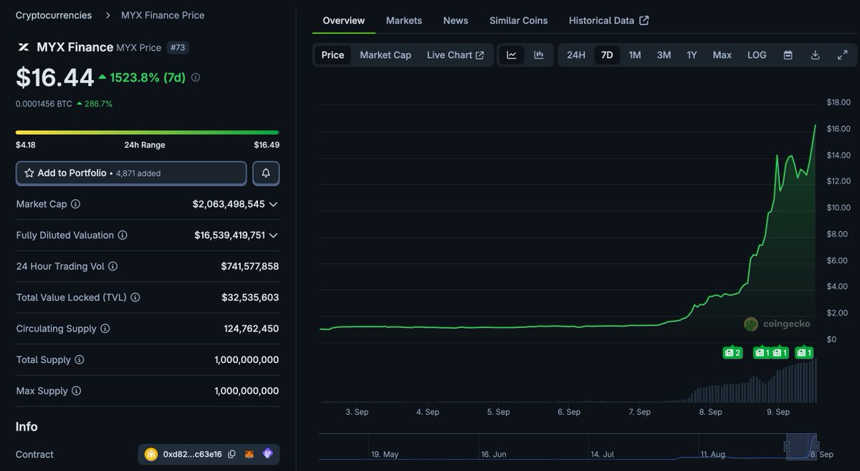Set chart range to Max
Viewport: 860px width, 471px height.
click(722, 55)
